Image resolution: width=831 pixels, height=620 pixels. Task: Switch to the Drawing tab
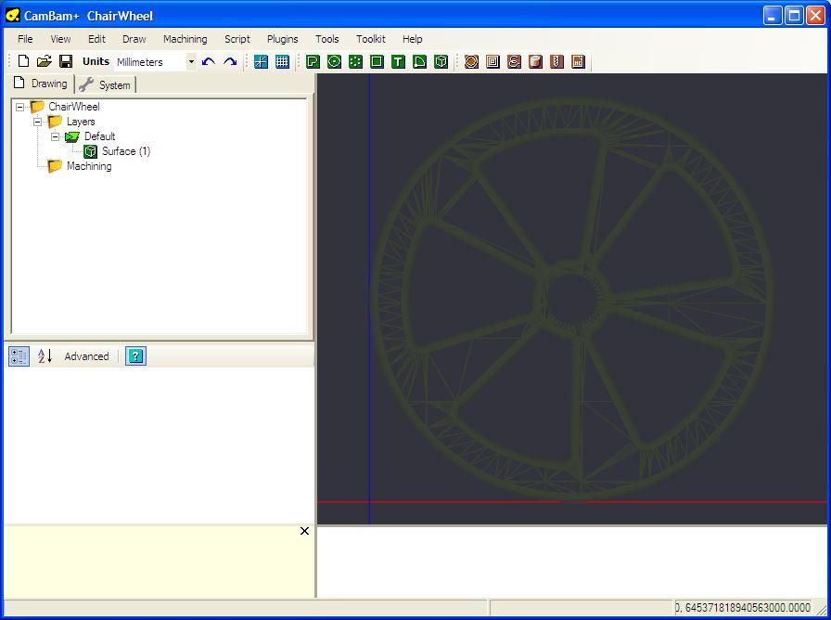click(x=41, y=84)
